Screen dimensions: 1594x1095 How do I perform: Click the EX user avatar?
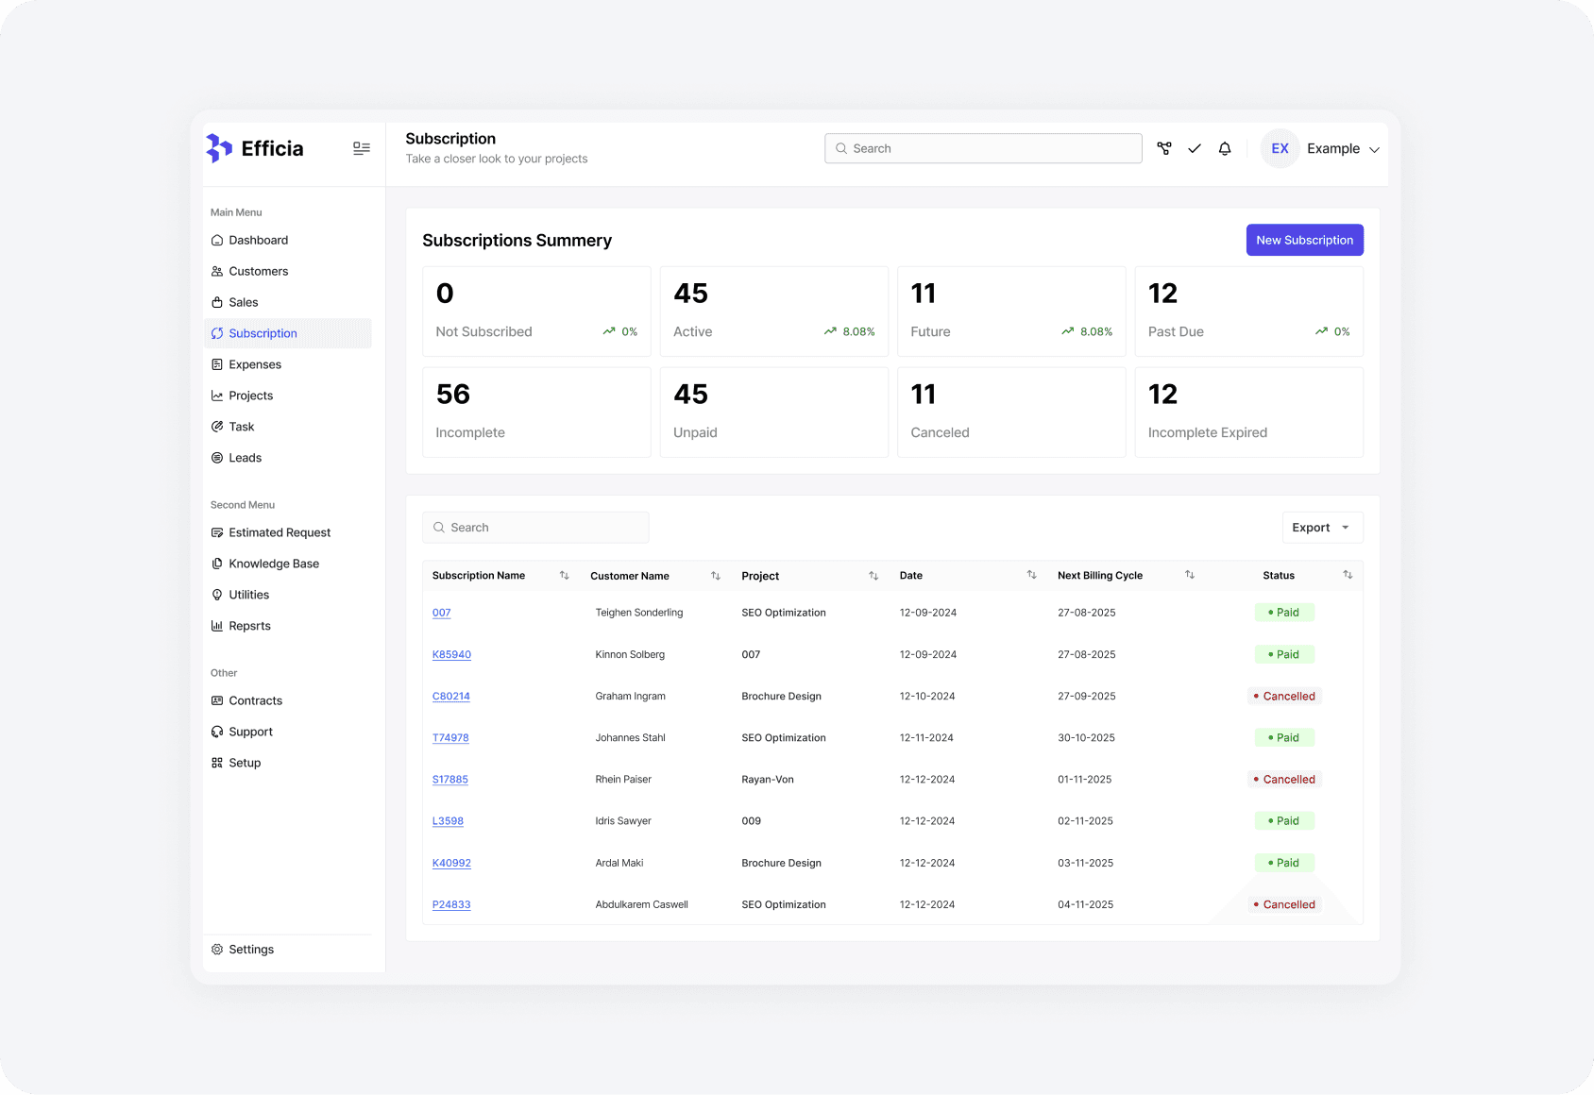[x=1280, y=148]
